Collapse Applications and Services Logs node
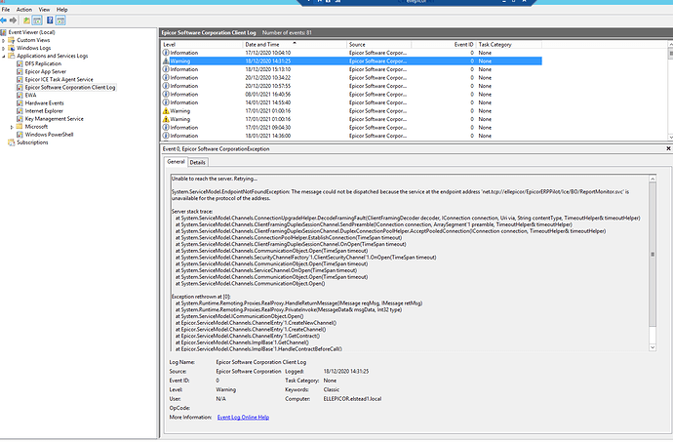Image resolution: width=673 pixels, height=443 pixels. point(4,57)
